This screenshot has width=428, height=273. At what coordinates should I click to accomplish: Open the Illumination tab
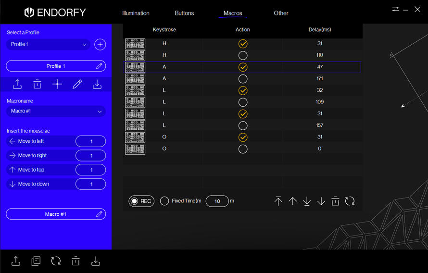pyautogui.click(x=136, y=13)
